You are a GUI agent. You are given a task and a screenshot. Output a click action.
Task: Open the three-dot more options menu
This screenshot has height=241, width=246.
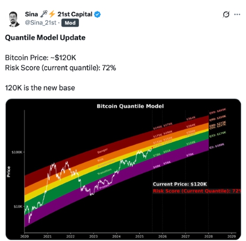[237, 15]
